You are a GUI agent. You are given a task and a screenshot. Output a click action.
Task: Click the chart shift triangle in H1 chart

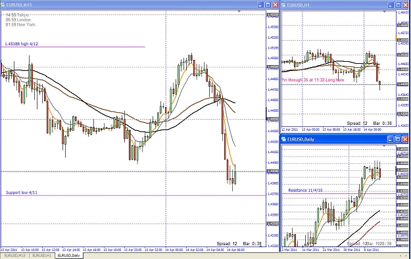(384, 11)
